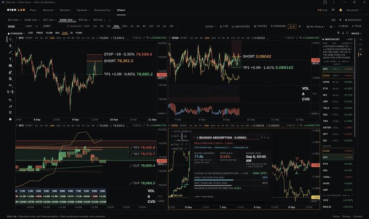Toggle the LOG scale option
The image size is (369, 219).
click(30, 33)
